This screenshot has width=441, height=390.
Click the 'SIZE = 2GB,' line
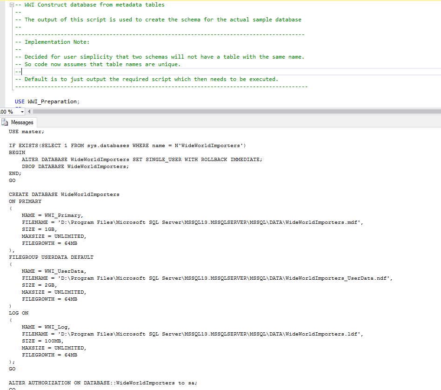click(40, 285)
